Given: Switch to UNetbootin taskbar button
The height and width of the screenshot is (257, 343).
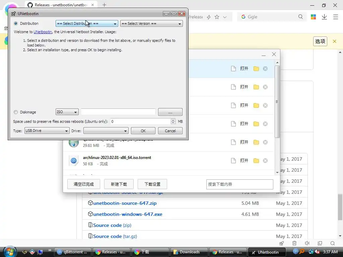Looking at the screenshot, I should pyautogui.click(x=267, y=252).
